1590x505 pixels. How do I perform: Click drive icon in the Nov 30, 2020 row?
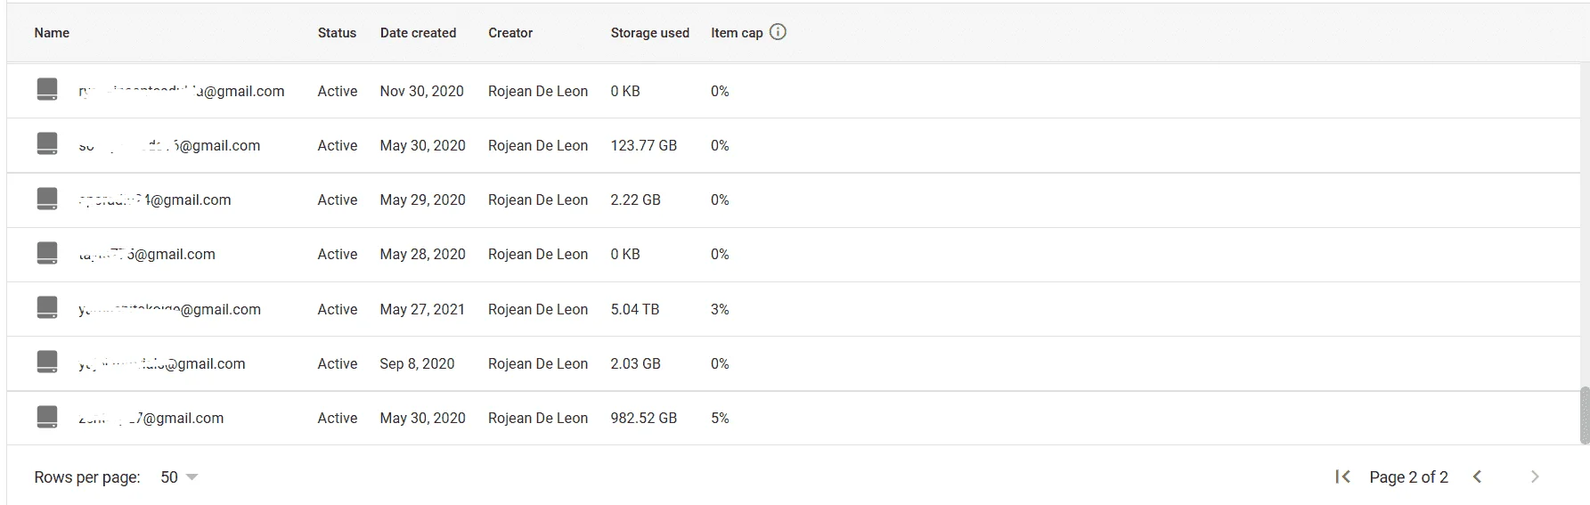pyautogui.click(x=47, y=89)
